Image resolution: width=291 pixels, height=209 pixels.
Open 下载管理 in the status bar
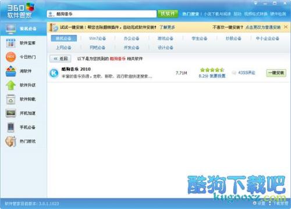279,203
